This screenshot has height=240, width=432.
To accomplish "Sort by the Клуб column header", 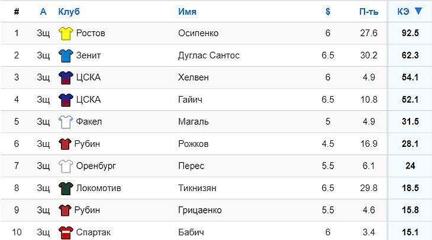I will 69,11.
